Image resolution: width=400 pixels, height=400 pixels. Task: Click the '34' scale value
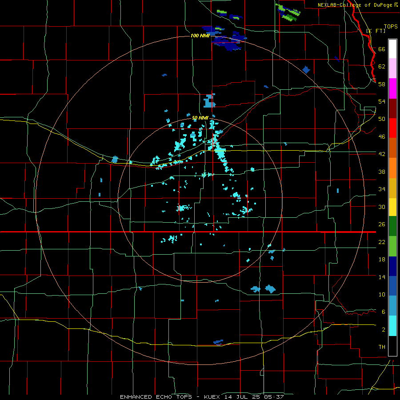pyautogui.click(x=382, y=189)
